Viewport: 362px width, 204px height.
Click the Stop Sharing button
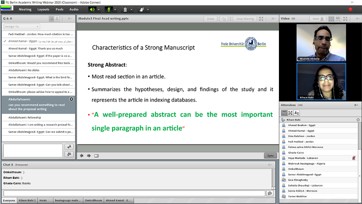[245, 19]
